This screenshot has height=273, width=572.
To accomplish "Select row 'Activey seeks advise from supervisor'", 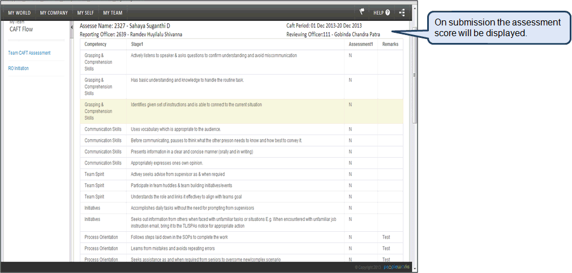I will coord(242,174).
